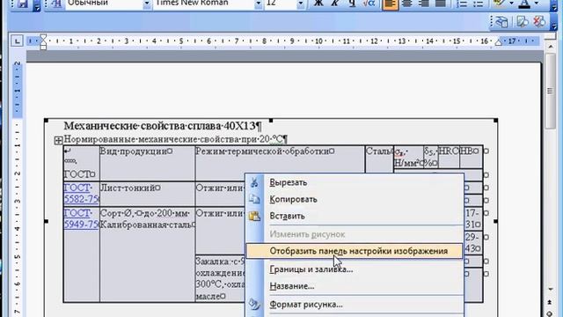Click the Нормированные механические свойства caption line
This screenshot has width=563, height=317.
click(x=176, y=139)
